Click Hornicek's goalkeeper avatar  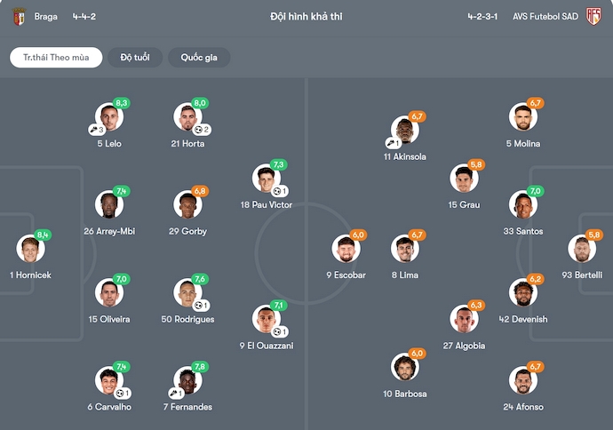point(30,249)
